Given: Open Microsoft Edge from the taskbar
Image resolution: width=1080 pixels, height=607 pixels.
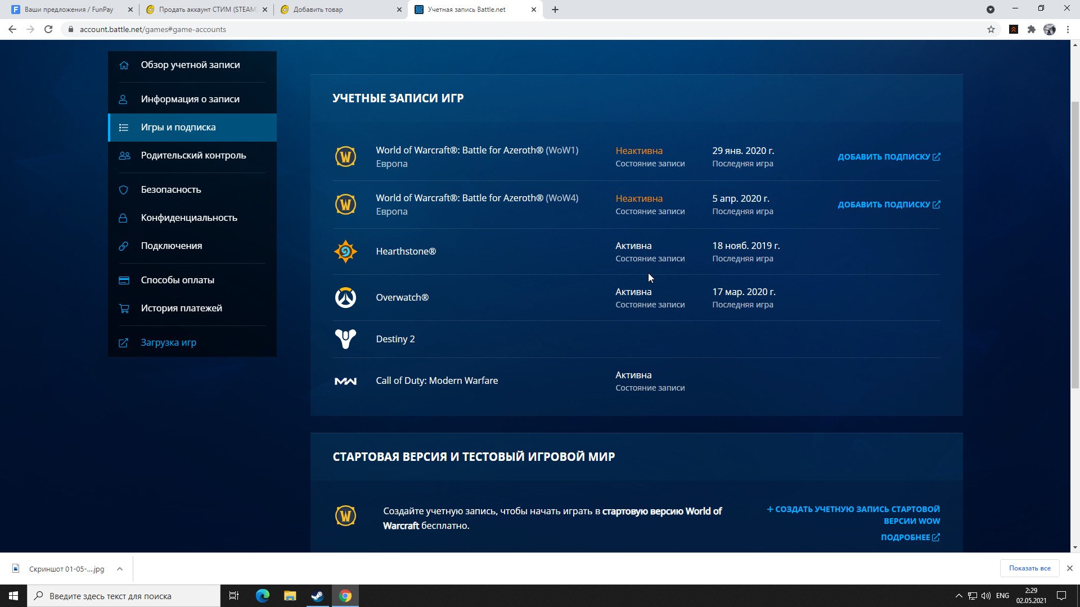Looking at the screenshot, I should click(x=263, y=596).
